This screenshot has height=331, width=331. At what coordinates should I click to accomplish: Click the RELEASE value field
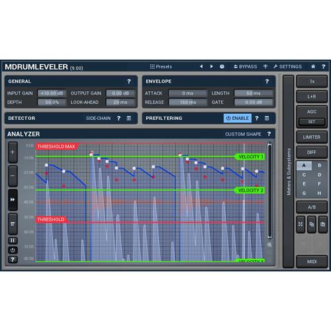pos(188,103)
